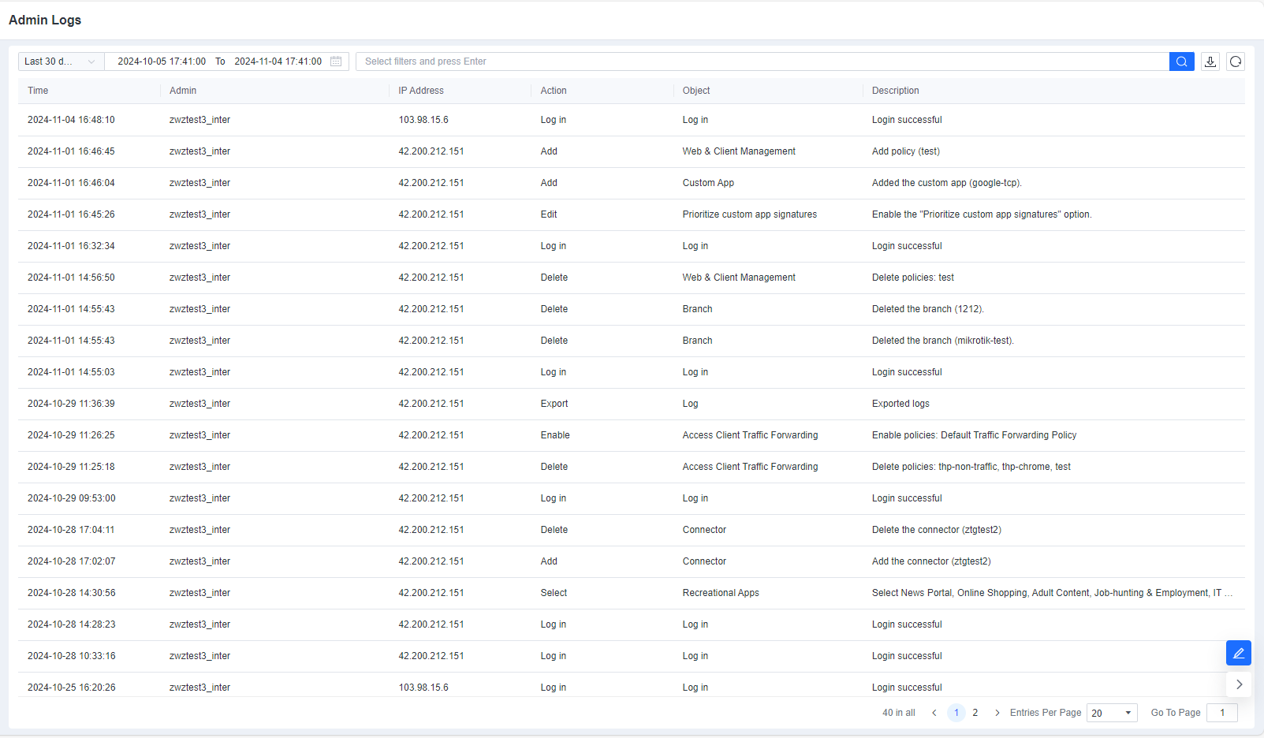Click description Enable policies: Default Traffic Forwarding Policy

(x=974, y=435)
